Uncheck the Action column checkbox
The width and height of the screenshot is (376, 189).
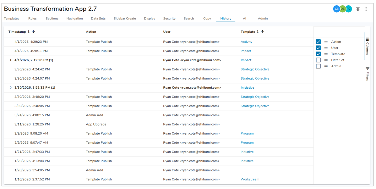[318, 42]
